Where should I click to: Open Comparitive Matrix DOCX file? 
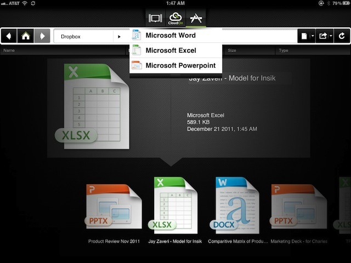[x=237, y=208]
